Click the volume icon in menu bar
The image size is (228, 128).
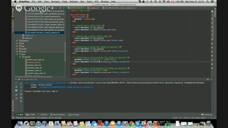pyautogui.click(x=168, y=1)
